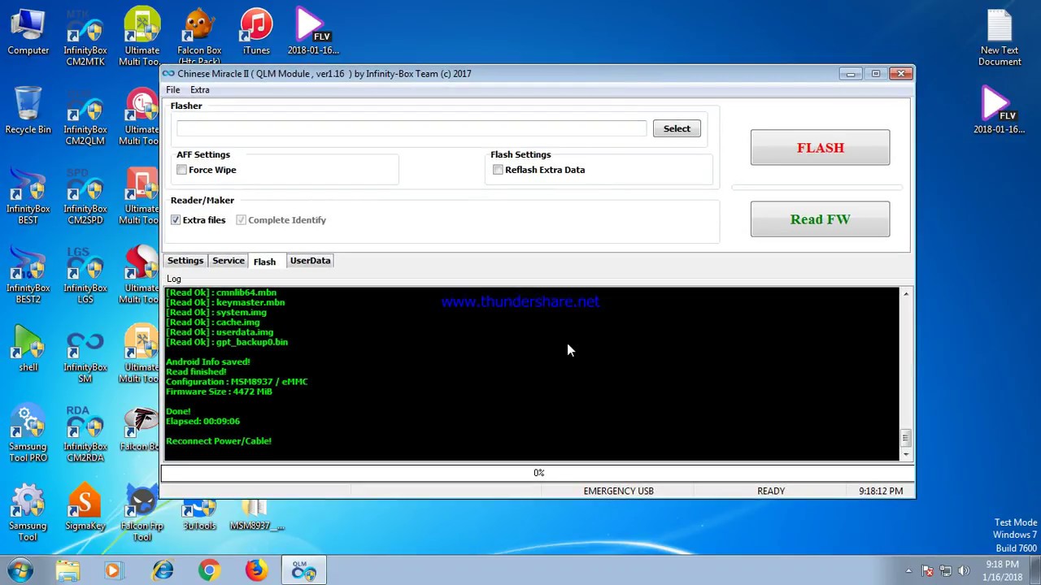Click the '9:18:12 PM' status bar time
Viewport: 1041px width, 585px height.
[x=881, y=491]
